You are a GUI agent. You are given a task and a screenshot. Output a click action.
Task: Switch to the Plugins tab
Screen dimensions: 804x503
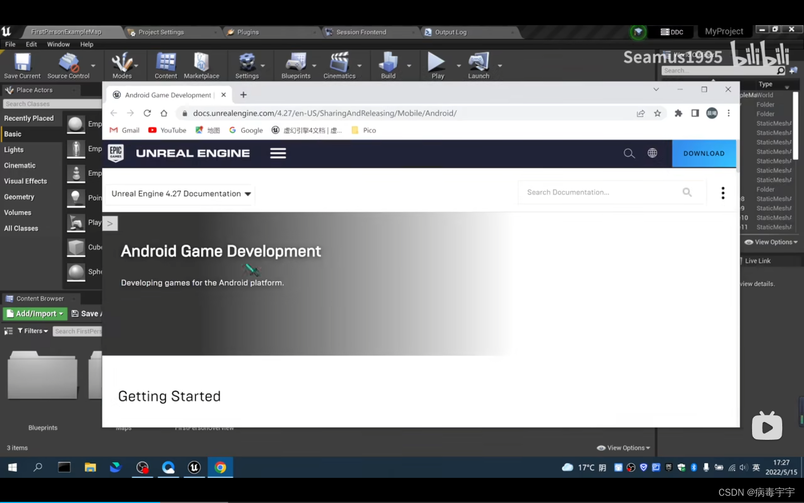pyautogui.click(x=248, y=32)
